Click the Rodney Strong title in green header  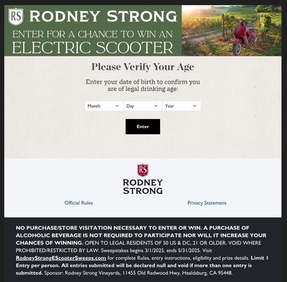103,17
